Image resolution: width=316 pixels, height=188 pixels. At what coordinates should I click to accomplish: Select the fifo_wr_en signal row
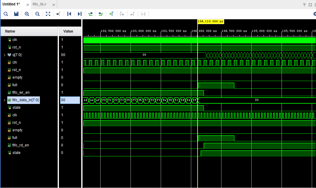[21, 92]
